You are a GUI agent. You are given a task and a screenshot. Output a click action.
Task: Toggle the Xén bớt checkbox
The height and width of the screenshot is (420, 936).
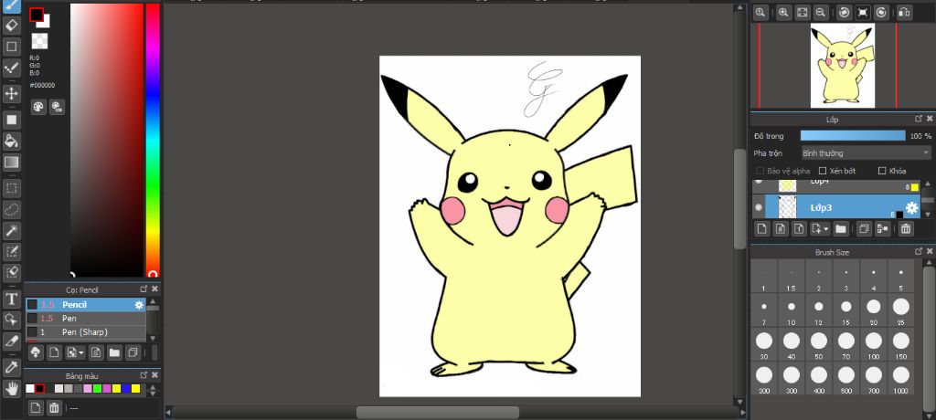823,172
